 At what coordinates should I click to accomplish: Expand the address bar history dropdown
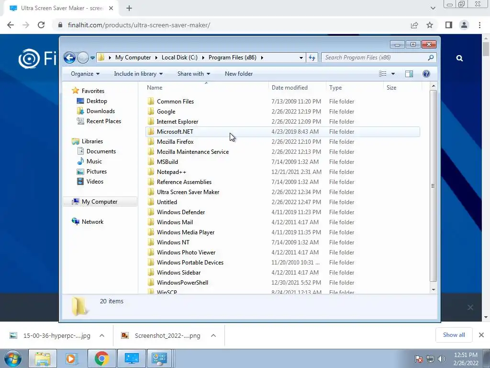[x=301, y=57]
